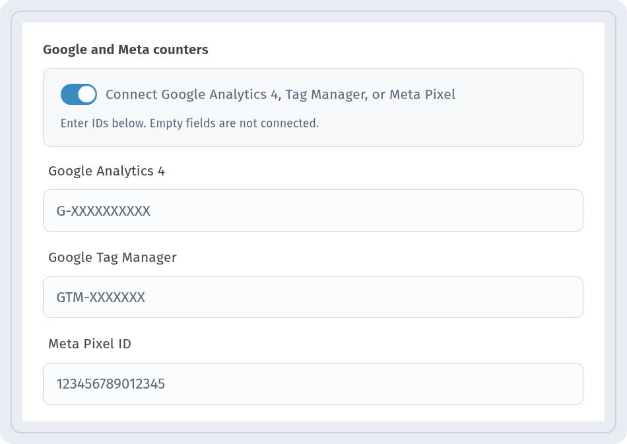The height and width of the screenshot is (444, 627).
Task: Click the Google Analytics 4 ID input field
Action: click(x=313, y=210)
